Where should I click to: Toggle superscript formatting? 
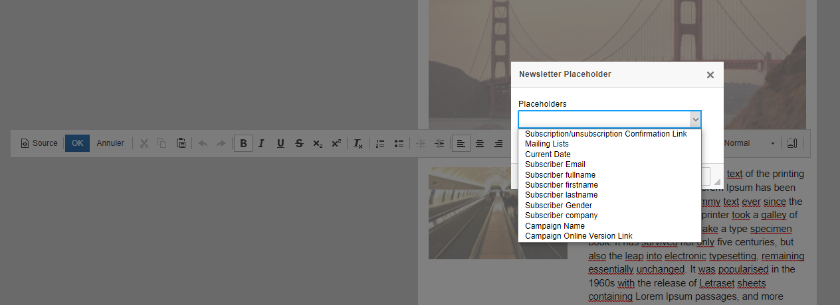(x=336, y=143)
